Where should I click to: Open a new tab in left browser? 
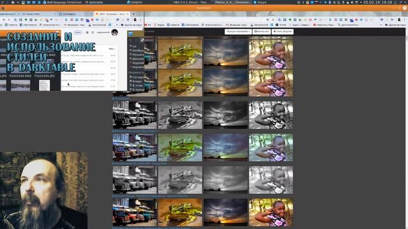tap(134, 14)
